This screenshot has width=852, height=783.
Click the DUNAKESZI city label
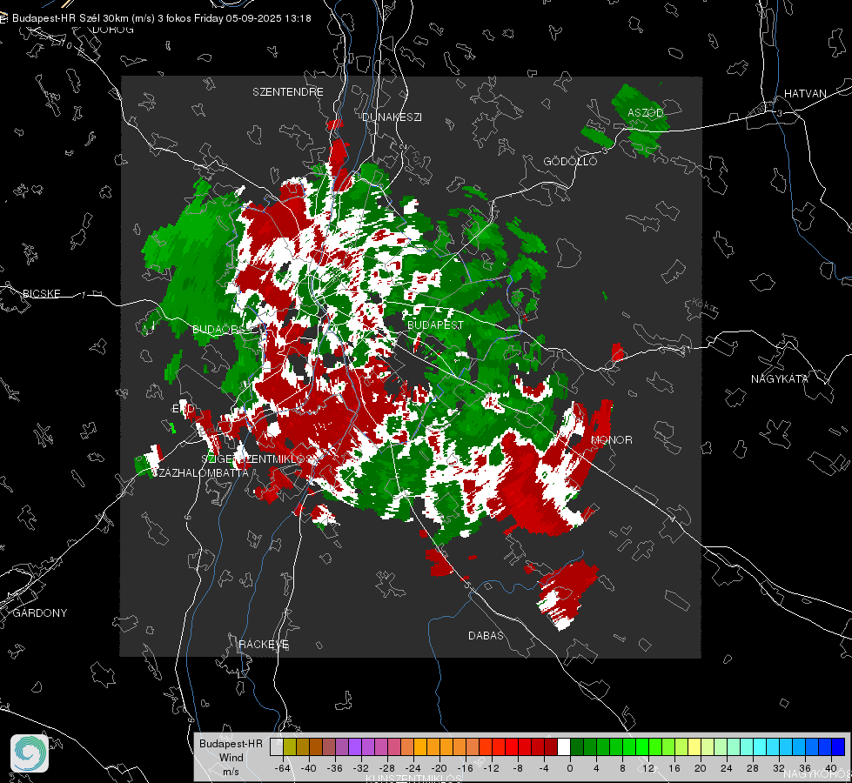(x=392, y=117)
